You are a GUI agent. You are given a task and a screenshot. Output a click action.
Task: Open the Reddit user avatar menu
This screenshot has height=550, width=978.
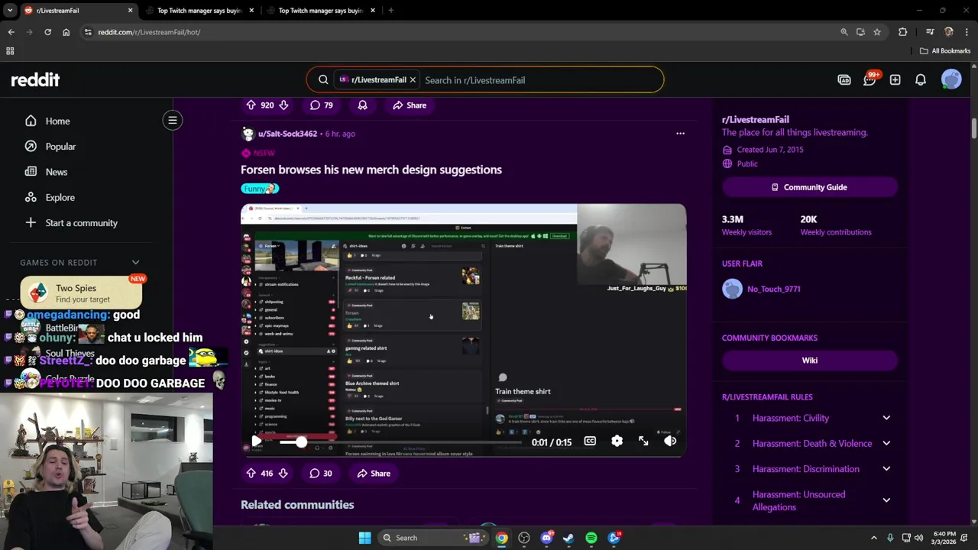951,79
